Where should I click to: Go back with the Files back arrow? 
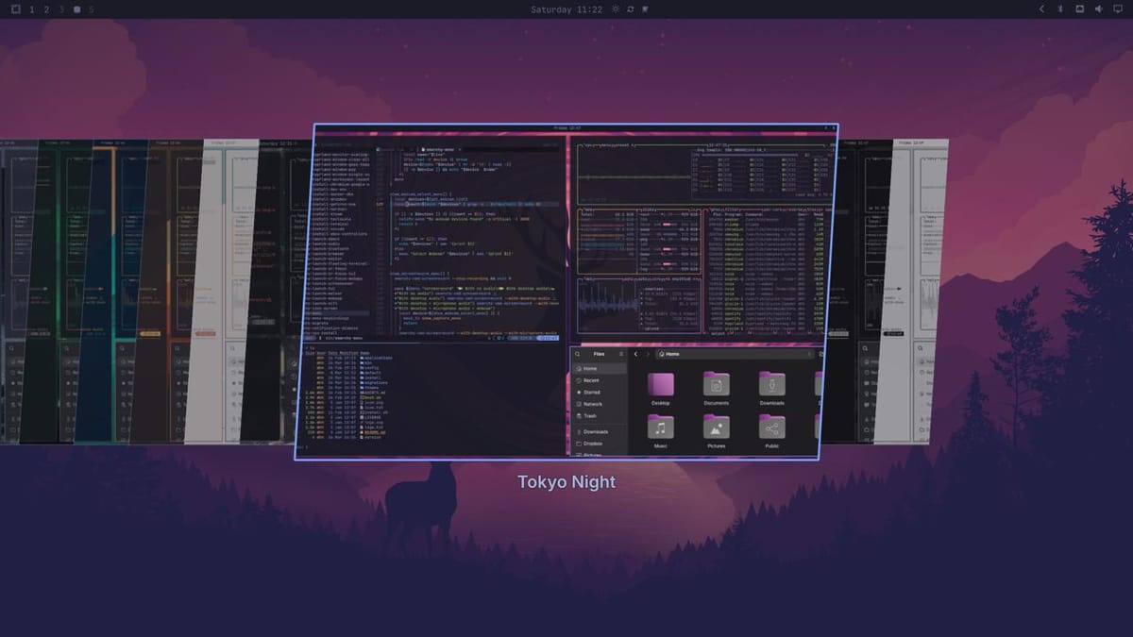[636, 354]
